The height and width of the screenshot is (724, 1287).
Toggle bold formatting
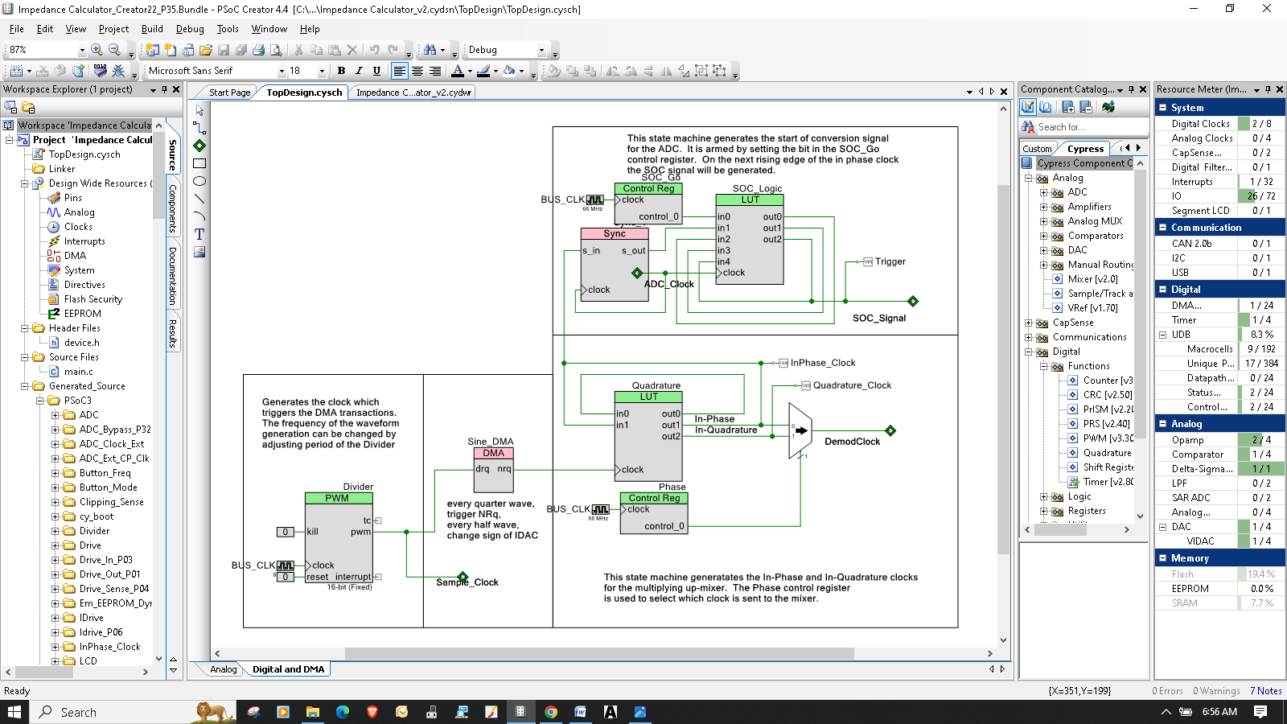(341, 71)
